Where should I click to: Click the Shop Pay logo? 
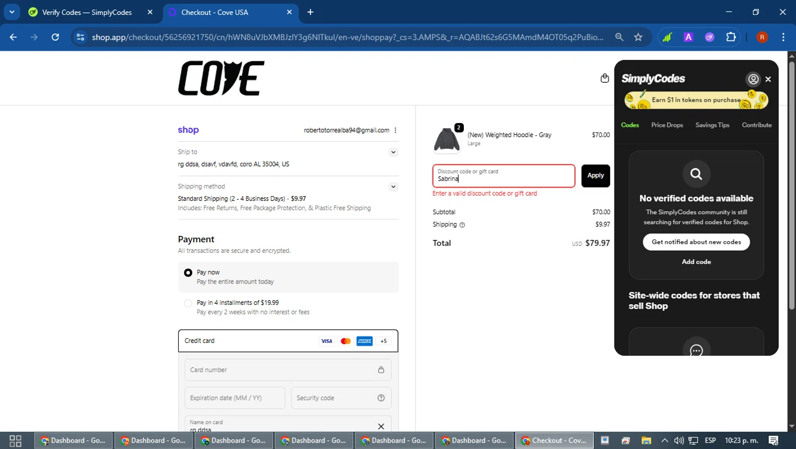188,130
